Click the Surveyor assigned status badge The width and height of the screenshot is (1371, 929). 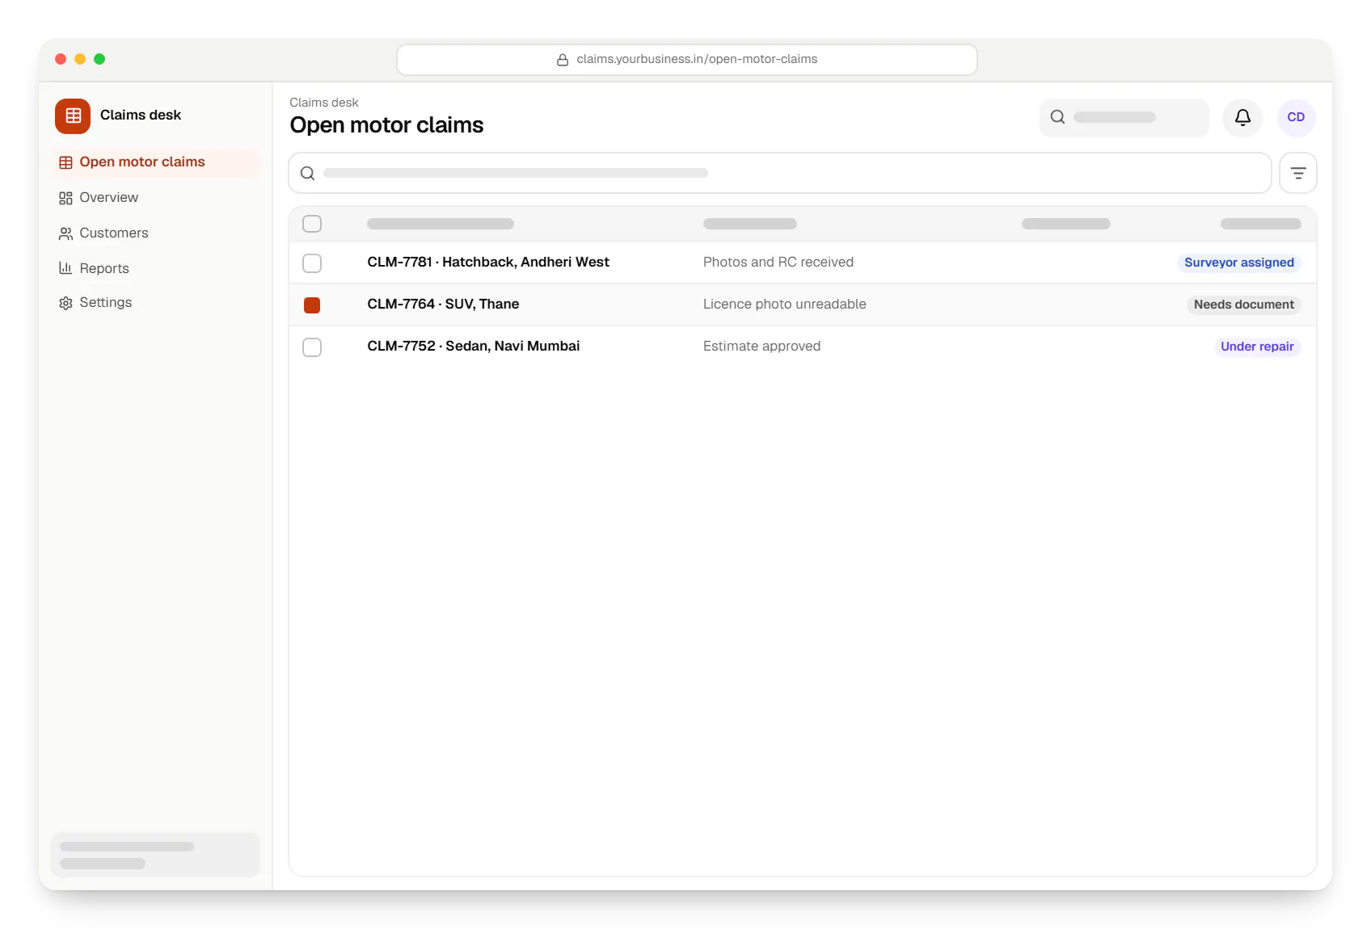click(1238, 263)
